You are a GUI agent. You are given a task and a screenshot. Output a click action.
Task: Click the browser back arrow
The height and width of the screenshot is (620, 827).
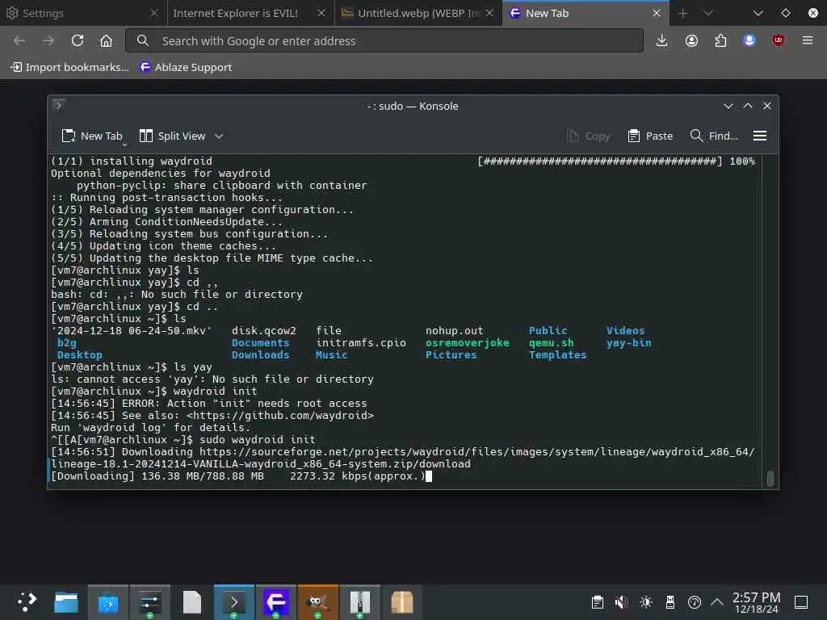pyautogui.click(x=19, y=40)
